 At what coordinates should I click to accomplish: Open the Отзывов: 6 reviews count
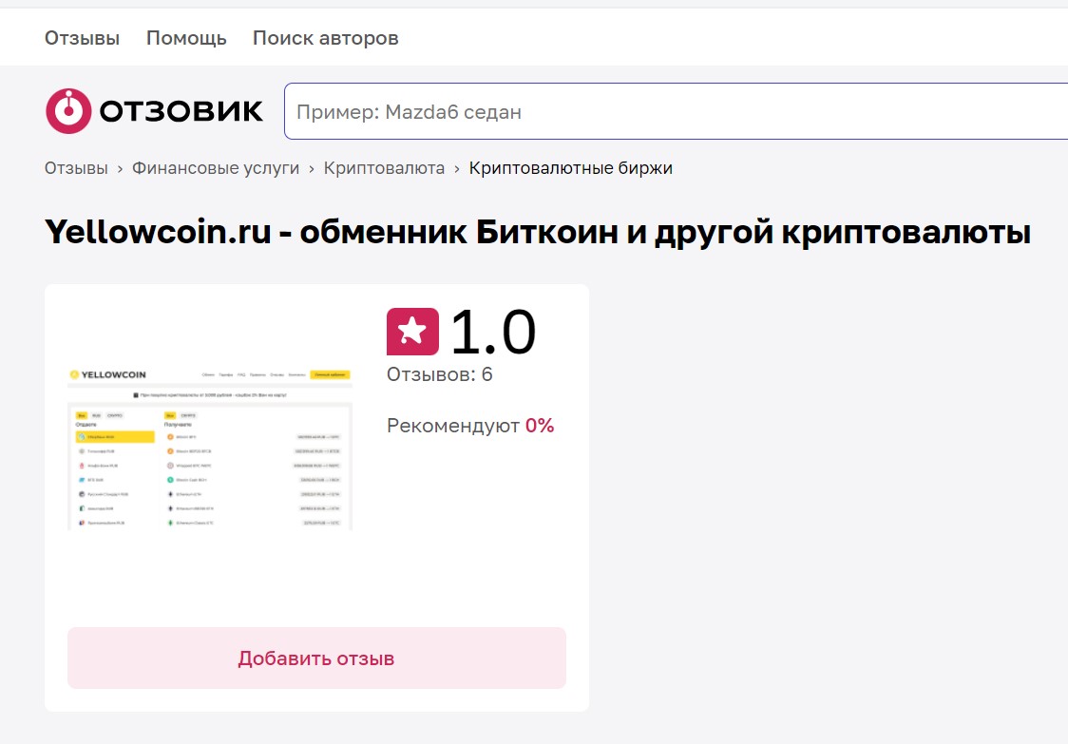coord(439,374)
